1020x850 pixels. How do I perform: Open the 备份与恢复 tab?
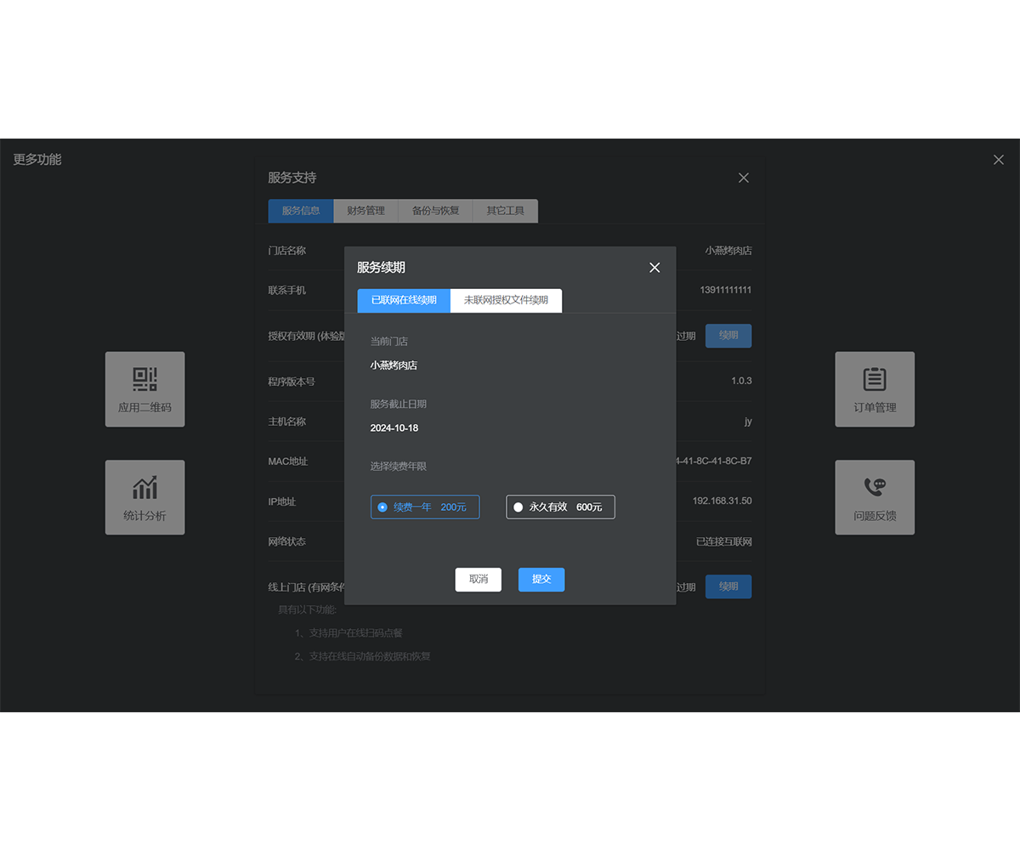point(435,211)
